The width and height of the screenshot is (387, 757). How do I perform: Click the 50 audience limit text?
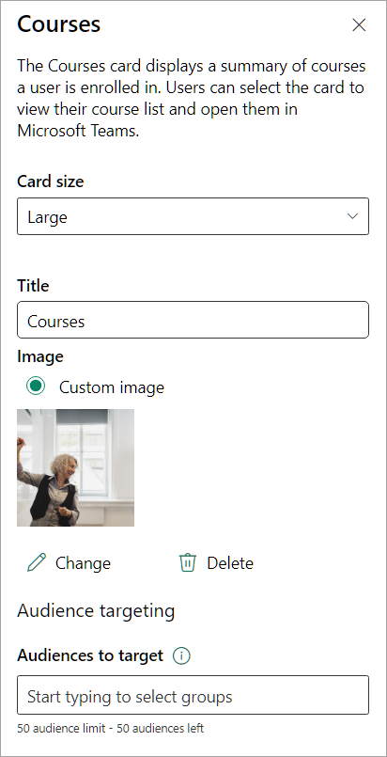pyautogui.click(x=110, y=729)
